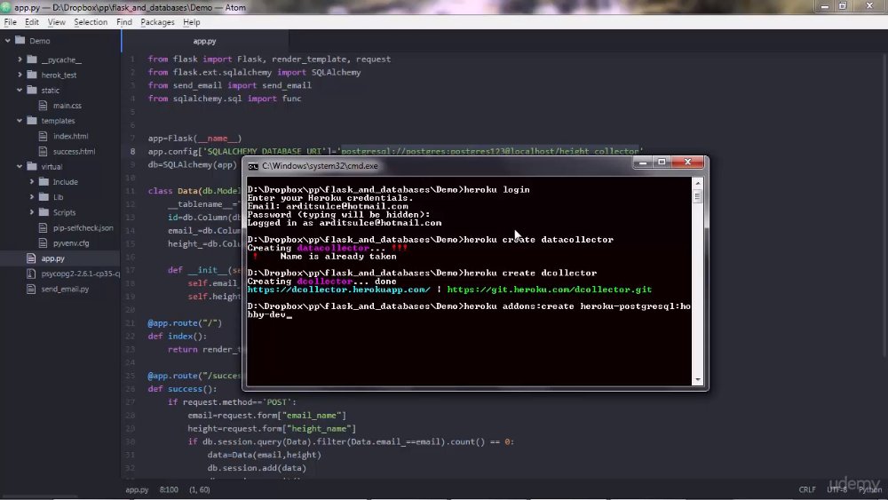Image resolution: width=888 pixels, height=500 pixels.
Task: Open the Help menu
Action: (192, 22)
